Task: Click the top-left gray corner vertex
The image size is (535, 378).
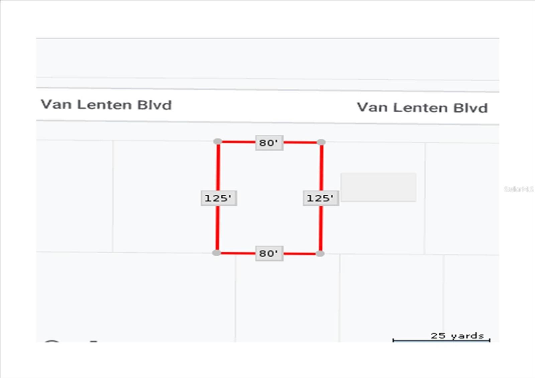Action: pyautogui.click(x=218, y=141)
